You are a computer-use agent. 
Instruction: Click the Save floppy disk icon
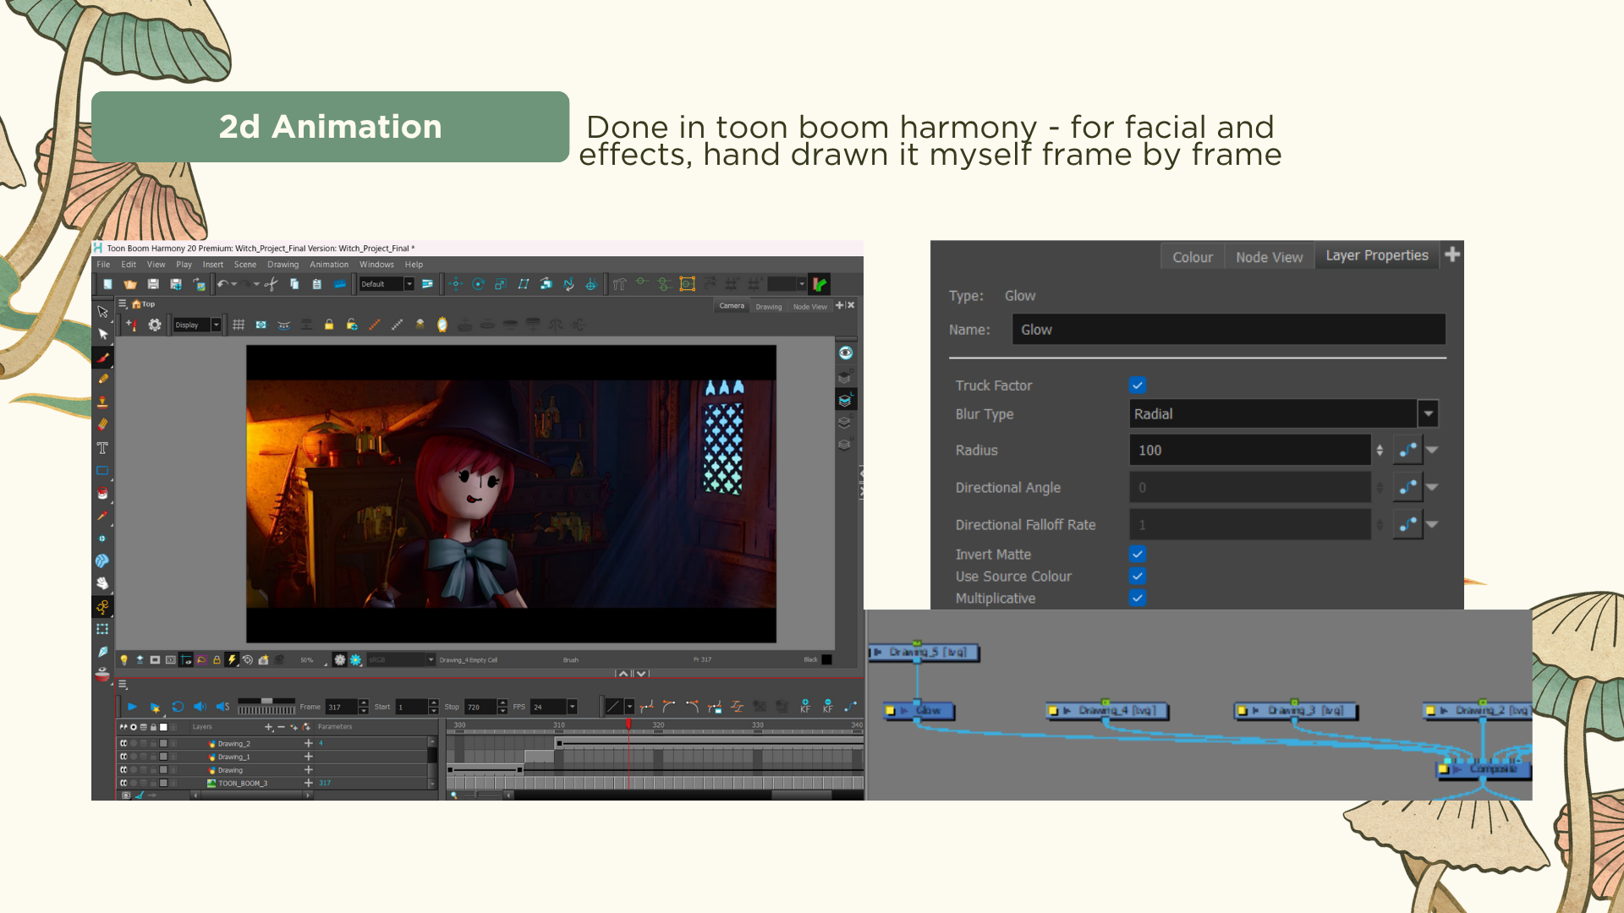pyautogui.click(x=153, y=284)
